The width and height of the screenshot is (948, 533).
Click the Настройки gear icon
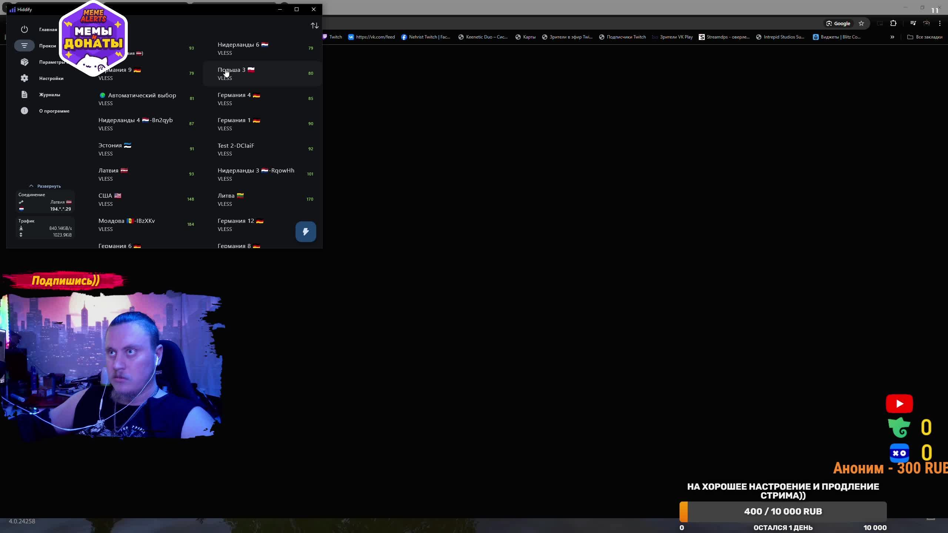tap(24, 78)
